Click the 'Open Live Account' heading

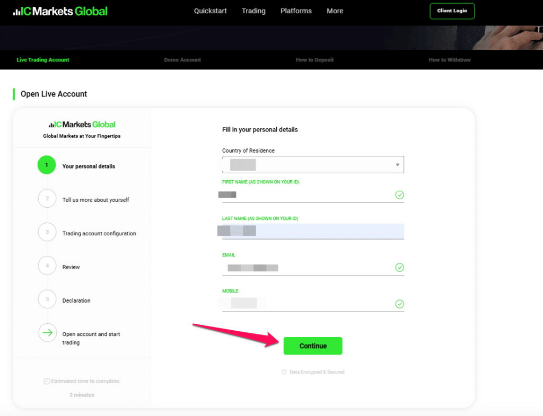(54, 94)
